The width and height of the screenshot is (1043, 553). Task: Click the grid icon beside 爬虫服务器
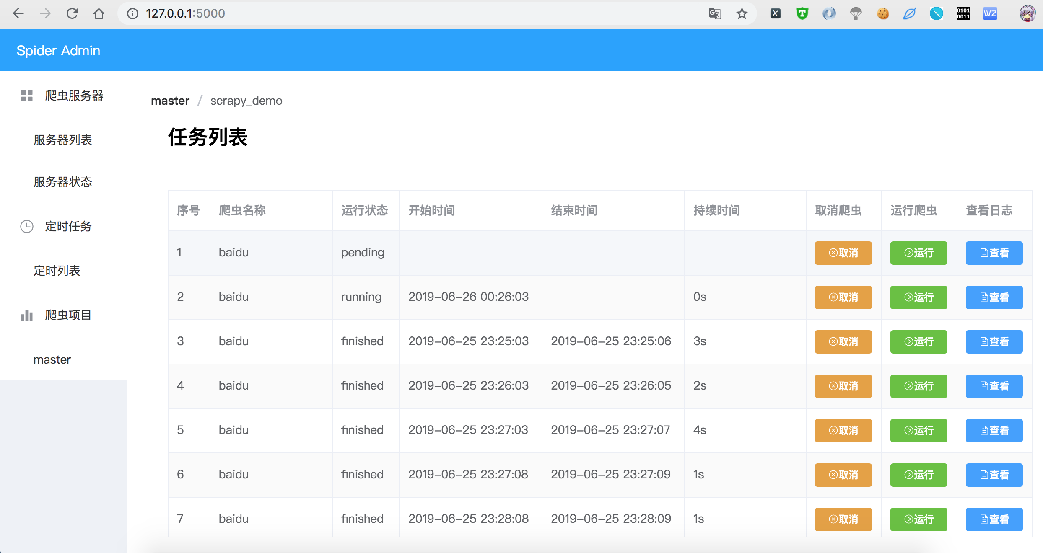coord(27,96)
